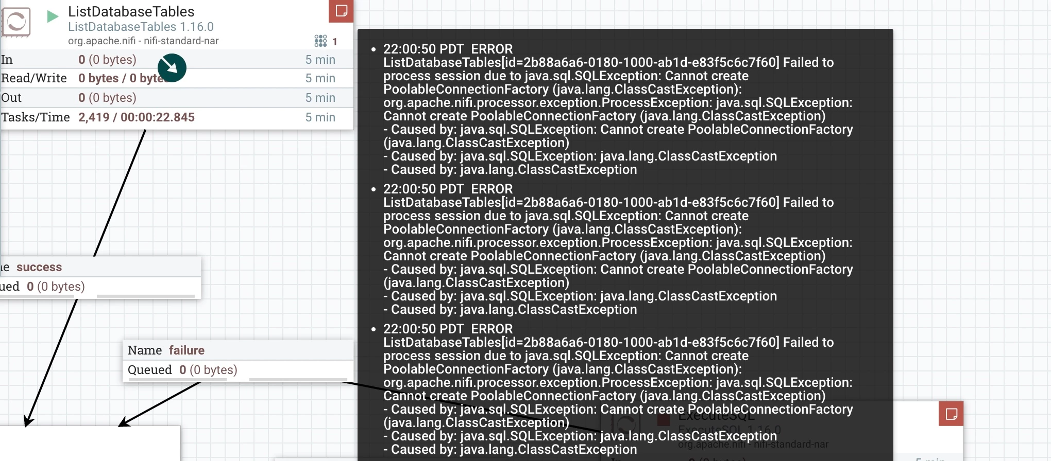Open the ExecuteSQL red bulletin icon
Image resolution: width=1051 pixels, height=461 pixels.
point(951,414)
